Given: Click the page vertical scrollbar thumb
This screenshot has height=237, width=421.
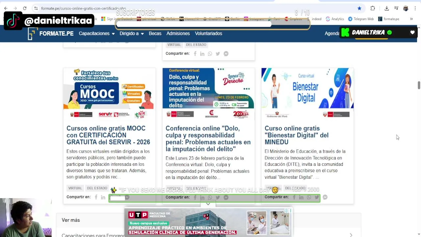Looking at the screenshot, I should point(419,85).
